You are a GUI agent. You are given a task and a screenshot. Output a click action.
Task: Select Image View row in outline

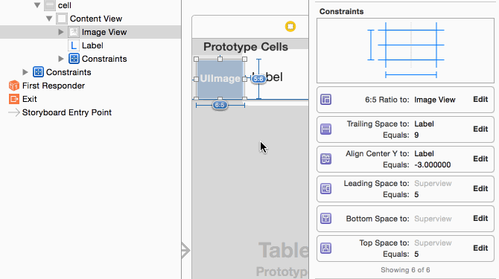90,32
